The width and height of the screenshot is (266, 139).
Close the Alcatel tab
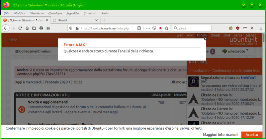[x=96, y=20]
